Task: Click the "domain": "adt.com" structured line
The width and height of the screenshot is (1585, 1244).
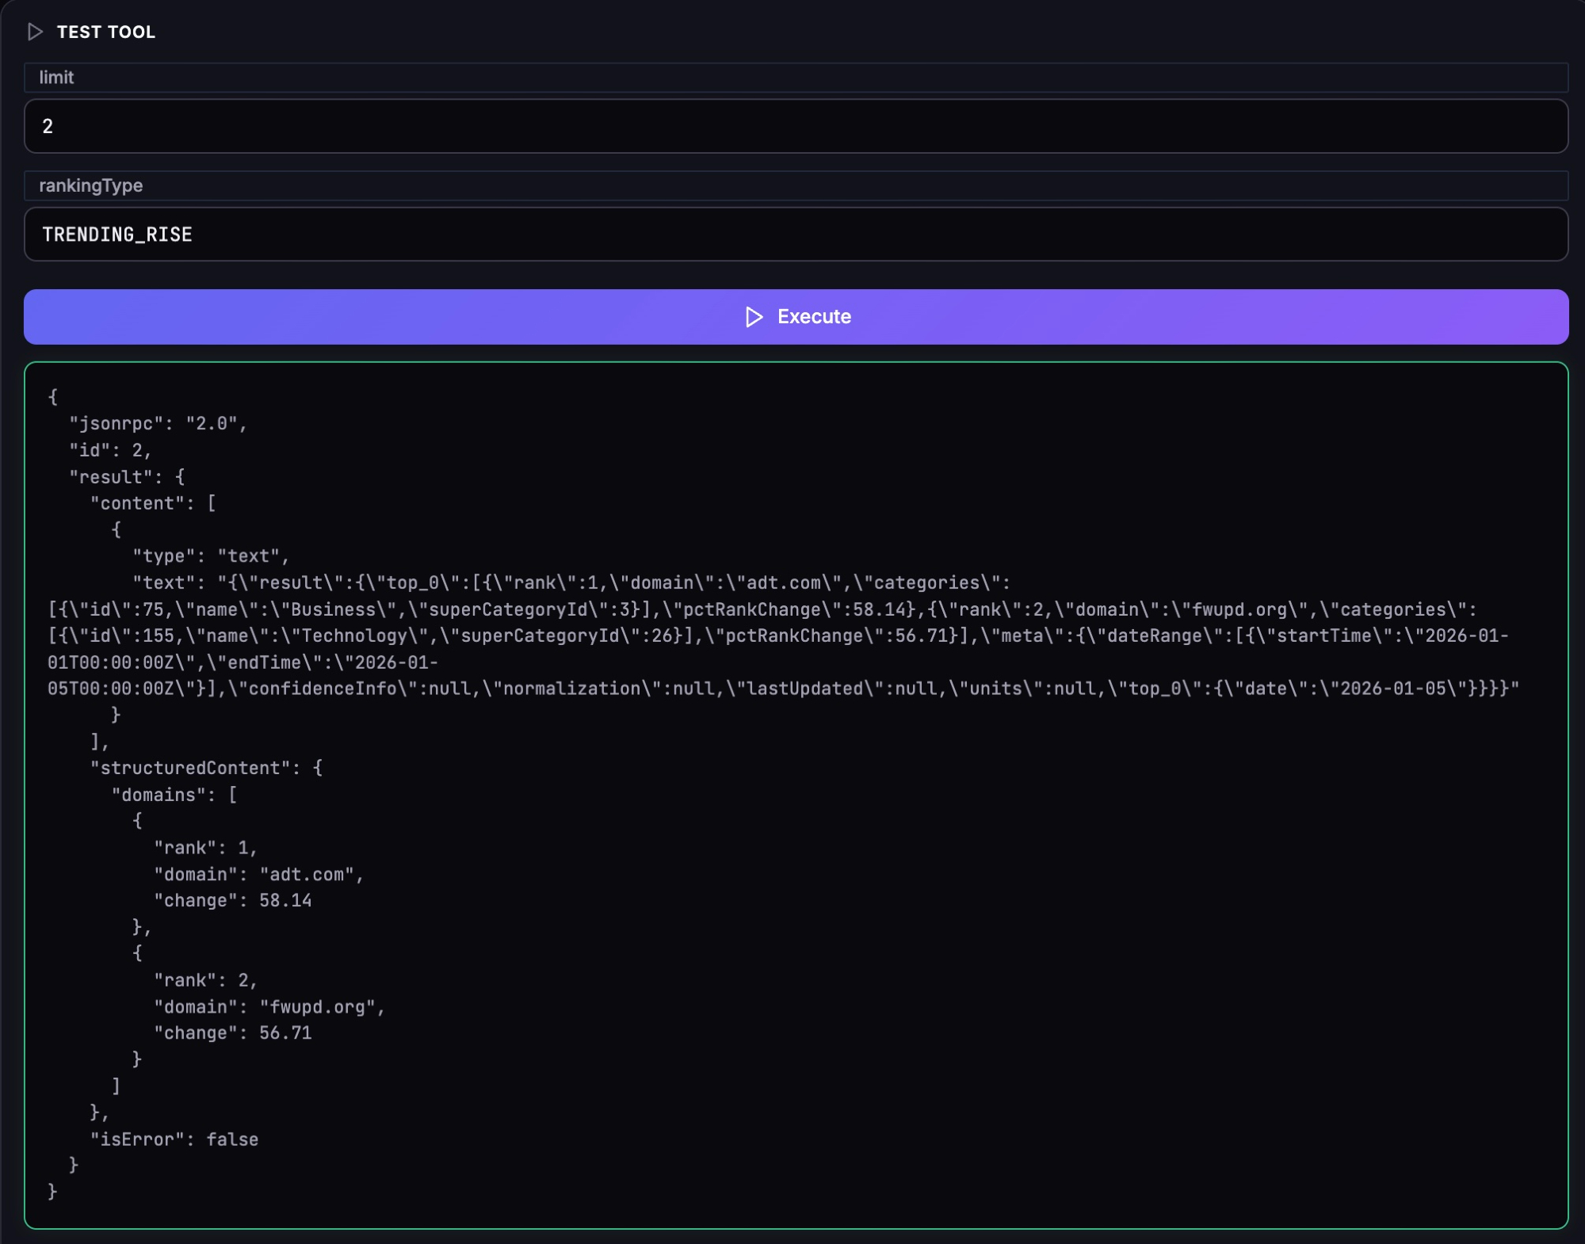Action: tap(258, 875)
